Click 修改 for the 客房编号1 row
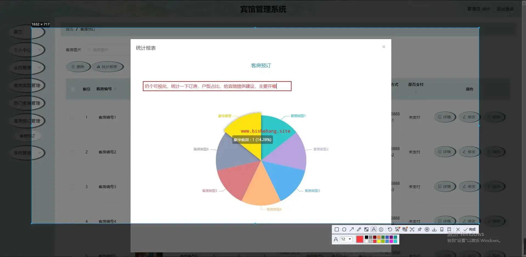The width and height of the screenshot is (526, 257). [469, 117]
